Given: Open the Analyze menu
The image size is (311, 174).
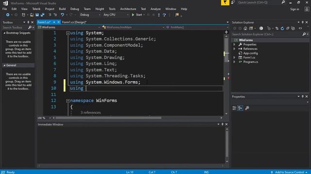Looking at the screenshot, I should (155, 9).
